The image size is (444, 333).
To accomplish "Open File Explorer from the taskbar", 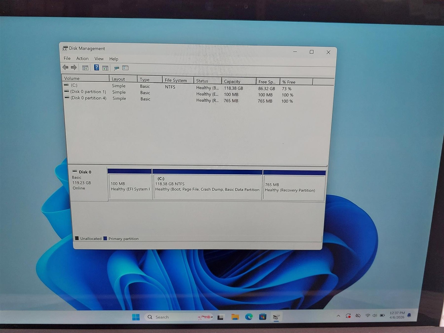I will click(x=235, y=317).
